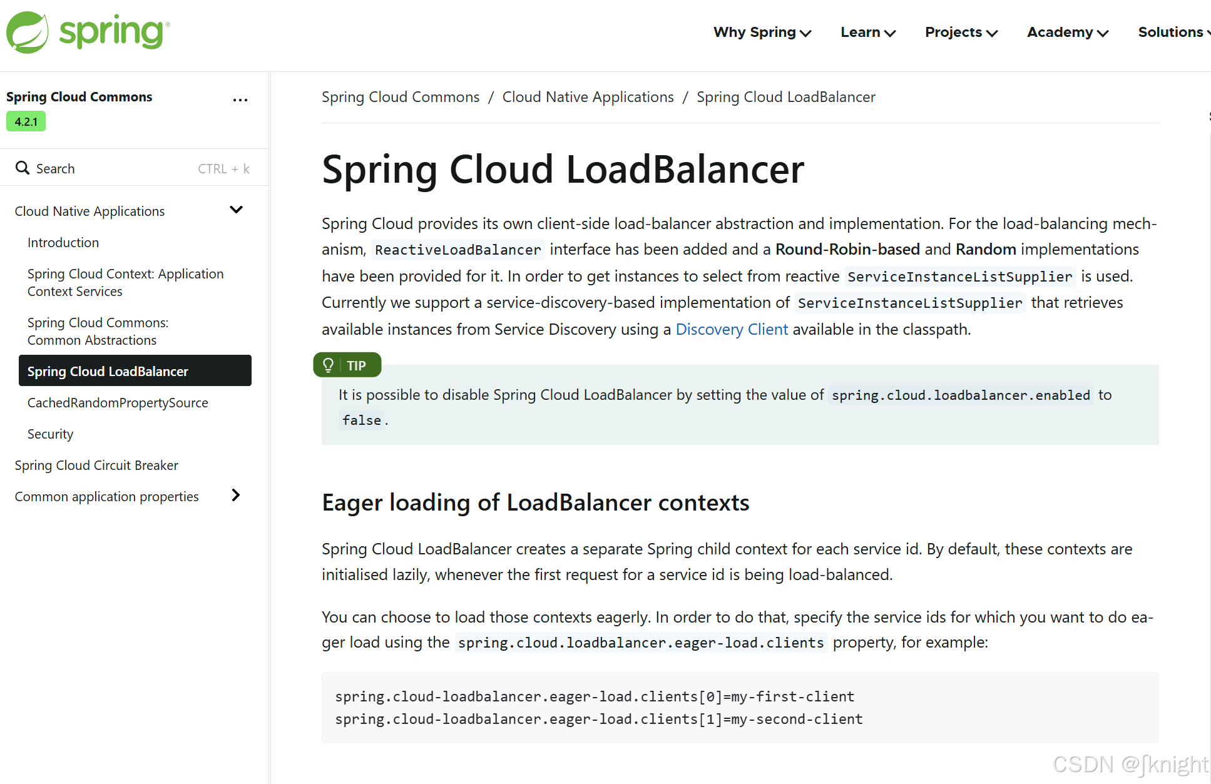Image resolution: width=1211 pixels, height=784 pixels.
Task: Open the Academy menu
Action: coord(1067,33)
